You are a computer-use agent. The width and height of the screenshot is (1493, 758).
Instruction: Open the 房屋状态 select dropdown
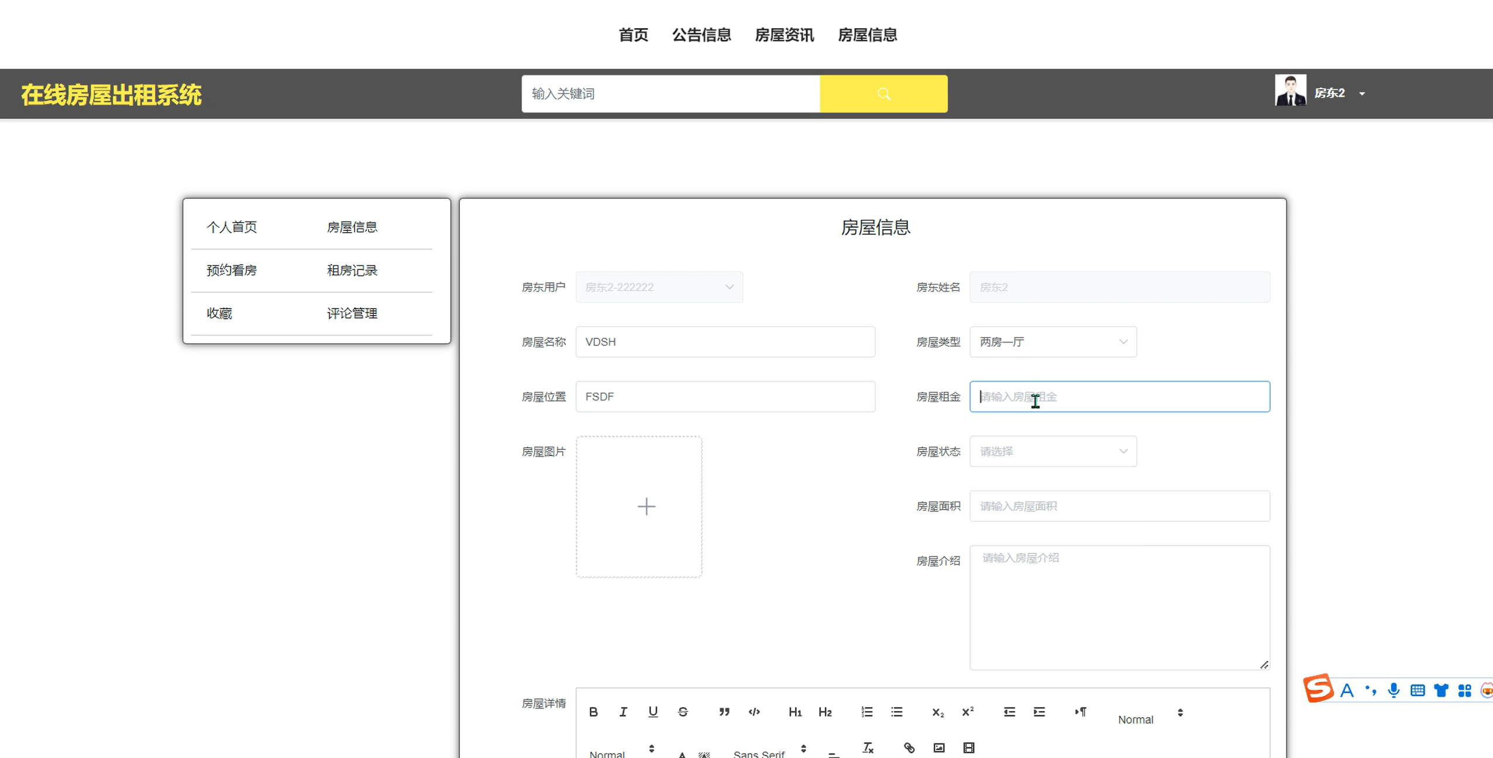1052,451
